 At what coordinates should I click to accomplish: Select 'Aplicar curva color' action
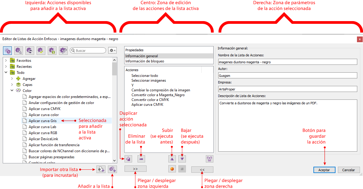(x=44, y=115)
